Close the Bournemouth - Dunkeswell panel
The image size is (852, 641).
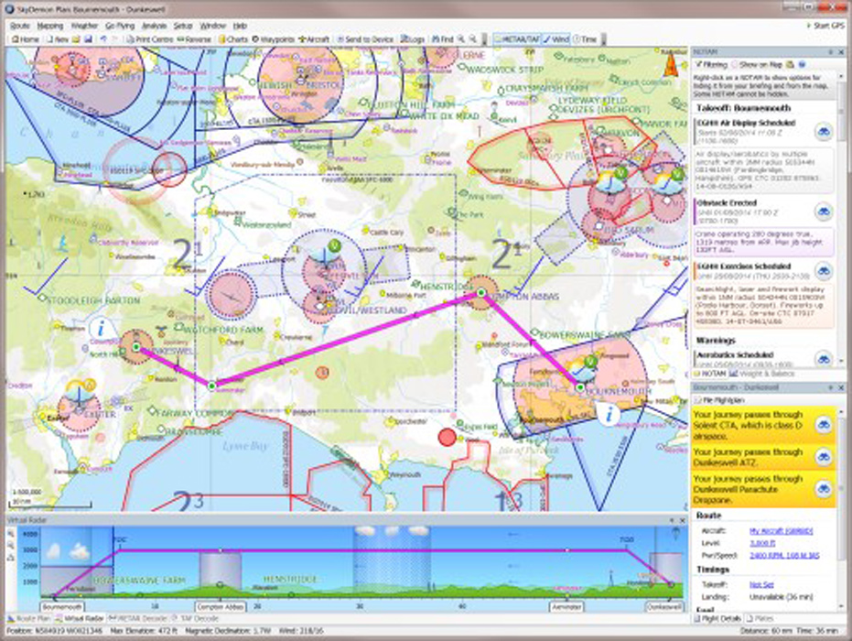(x=842, y=387)
